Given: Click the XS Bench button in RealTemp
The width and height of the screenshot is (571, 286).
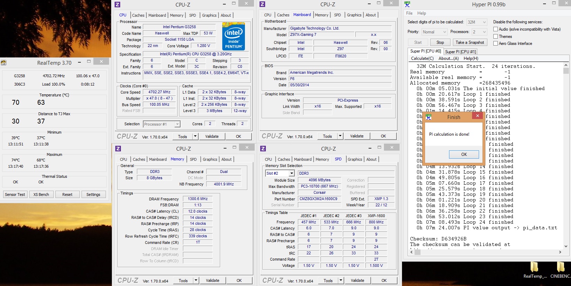Looking at the screenshot, I should coord(41,194).
